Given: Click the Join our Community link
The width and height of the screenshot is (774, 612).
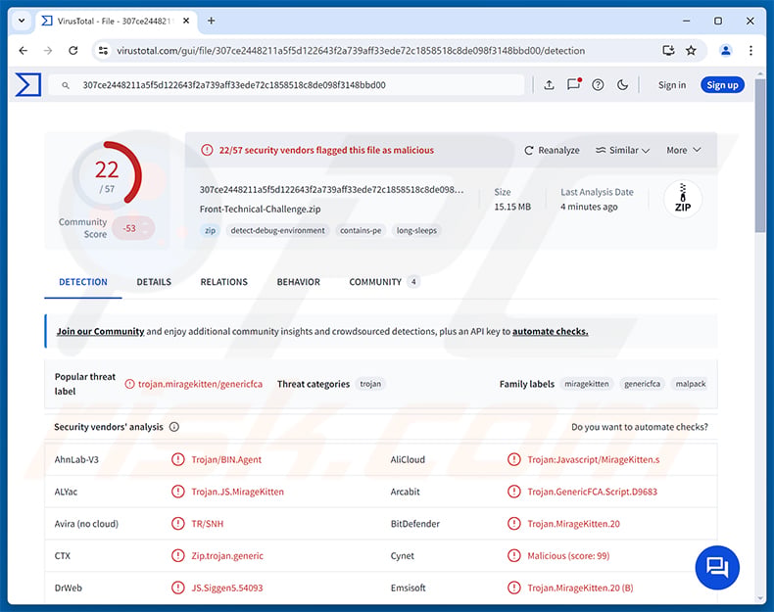Looking at the screenshot, I should click(x=100, y=331).
